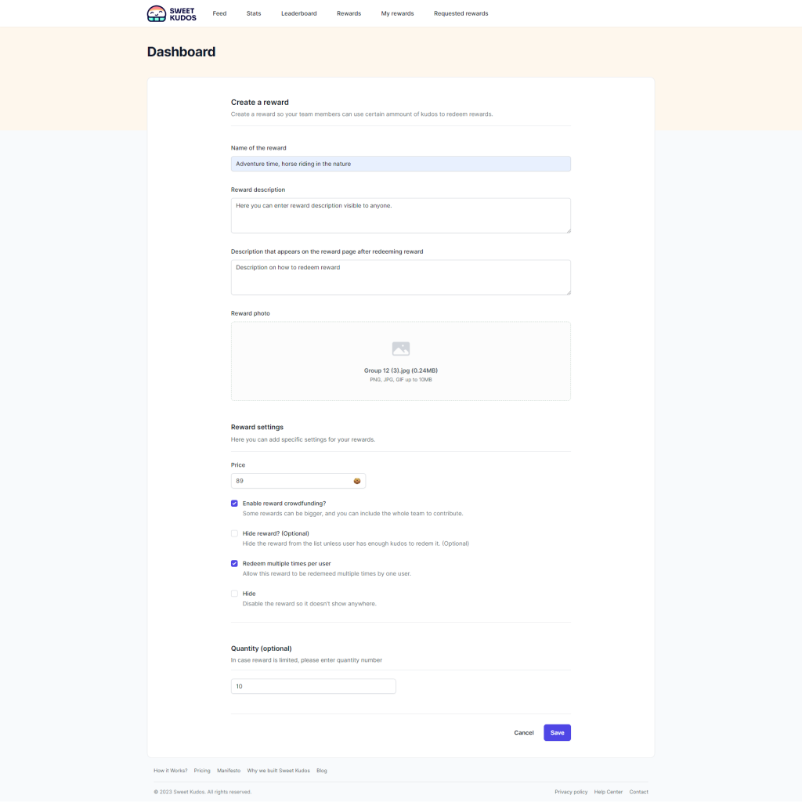Open the Leaderboard navigation item
802x802 pixels.
tap(299, 13)
